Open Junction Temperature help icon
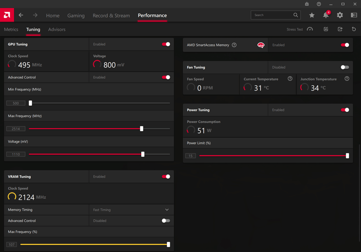Viewport: 361px width, 252px height. (x=347, y=78)
